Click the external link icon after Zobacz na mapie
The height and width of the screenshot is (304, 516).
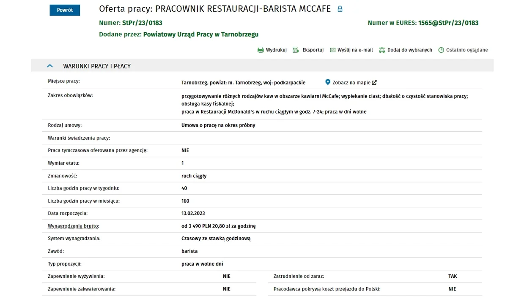tap(374, 83)
